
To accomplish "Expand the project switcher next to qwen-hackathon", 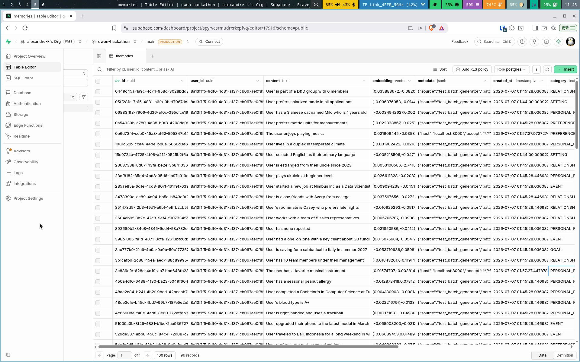I will [x=135, y=42].
